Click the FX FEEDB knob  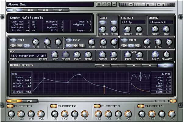88,54
